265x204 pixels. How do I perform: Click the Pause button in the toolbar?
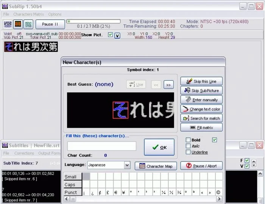[x=50, y=24]
